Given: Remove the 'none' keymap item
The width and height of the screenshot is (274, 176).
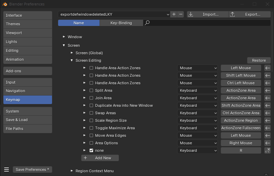Looking at the screenshot, I should (x=268, y=150).
